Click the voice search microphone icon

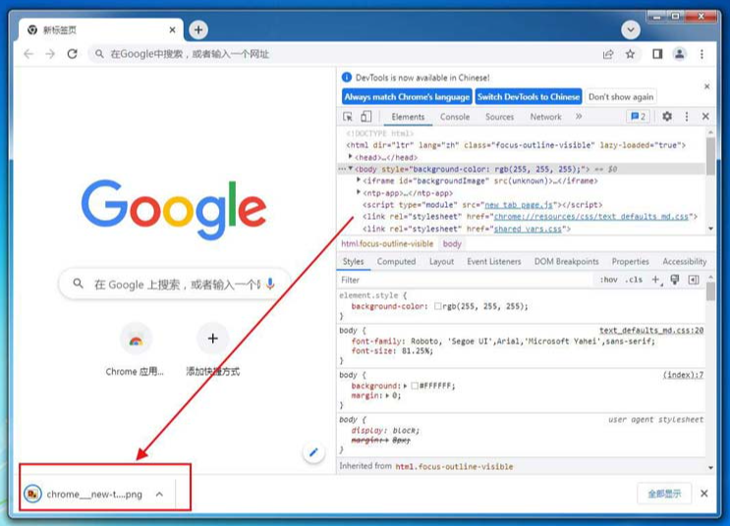pyautogui.click(x=270, y=284)
